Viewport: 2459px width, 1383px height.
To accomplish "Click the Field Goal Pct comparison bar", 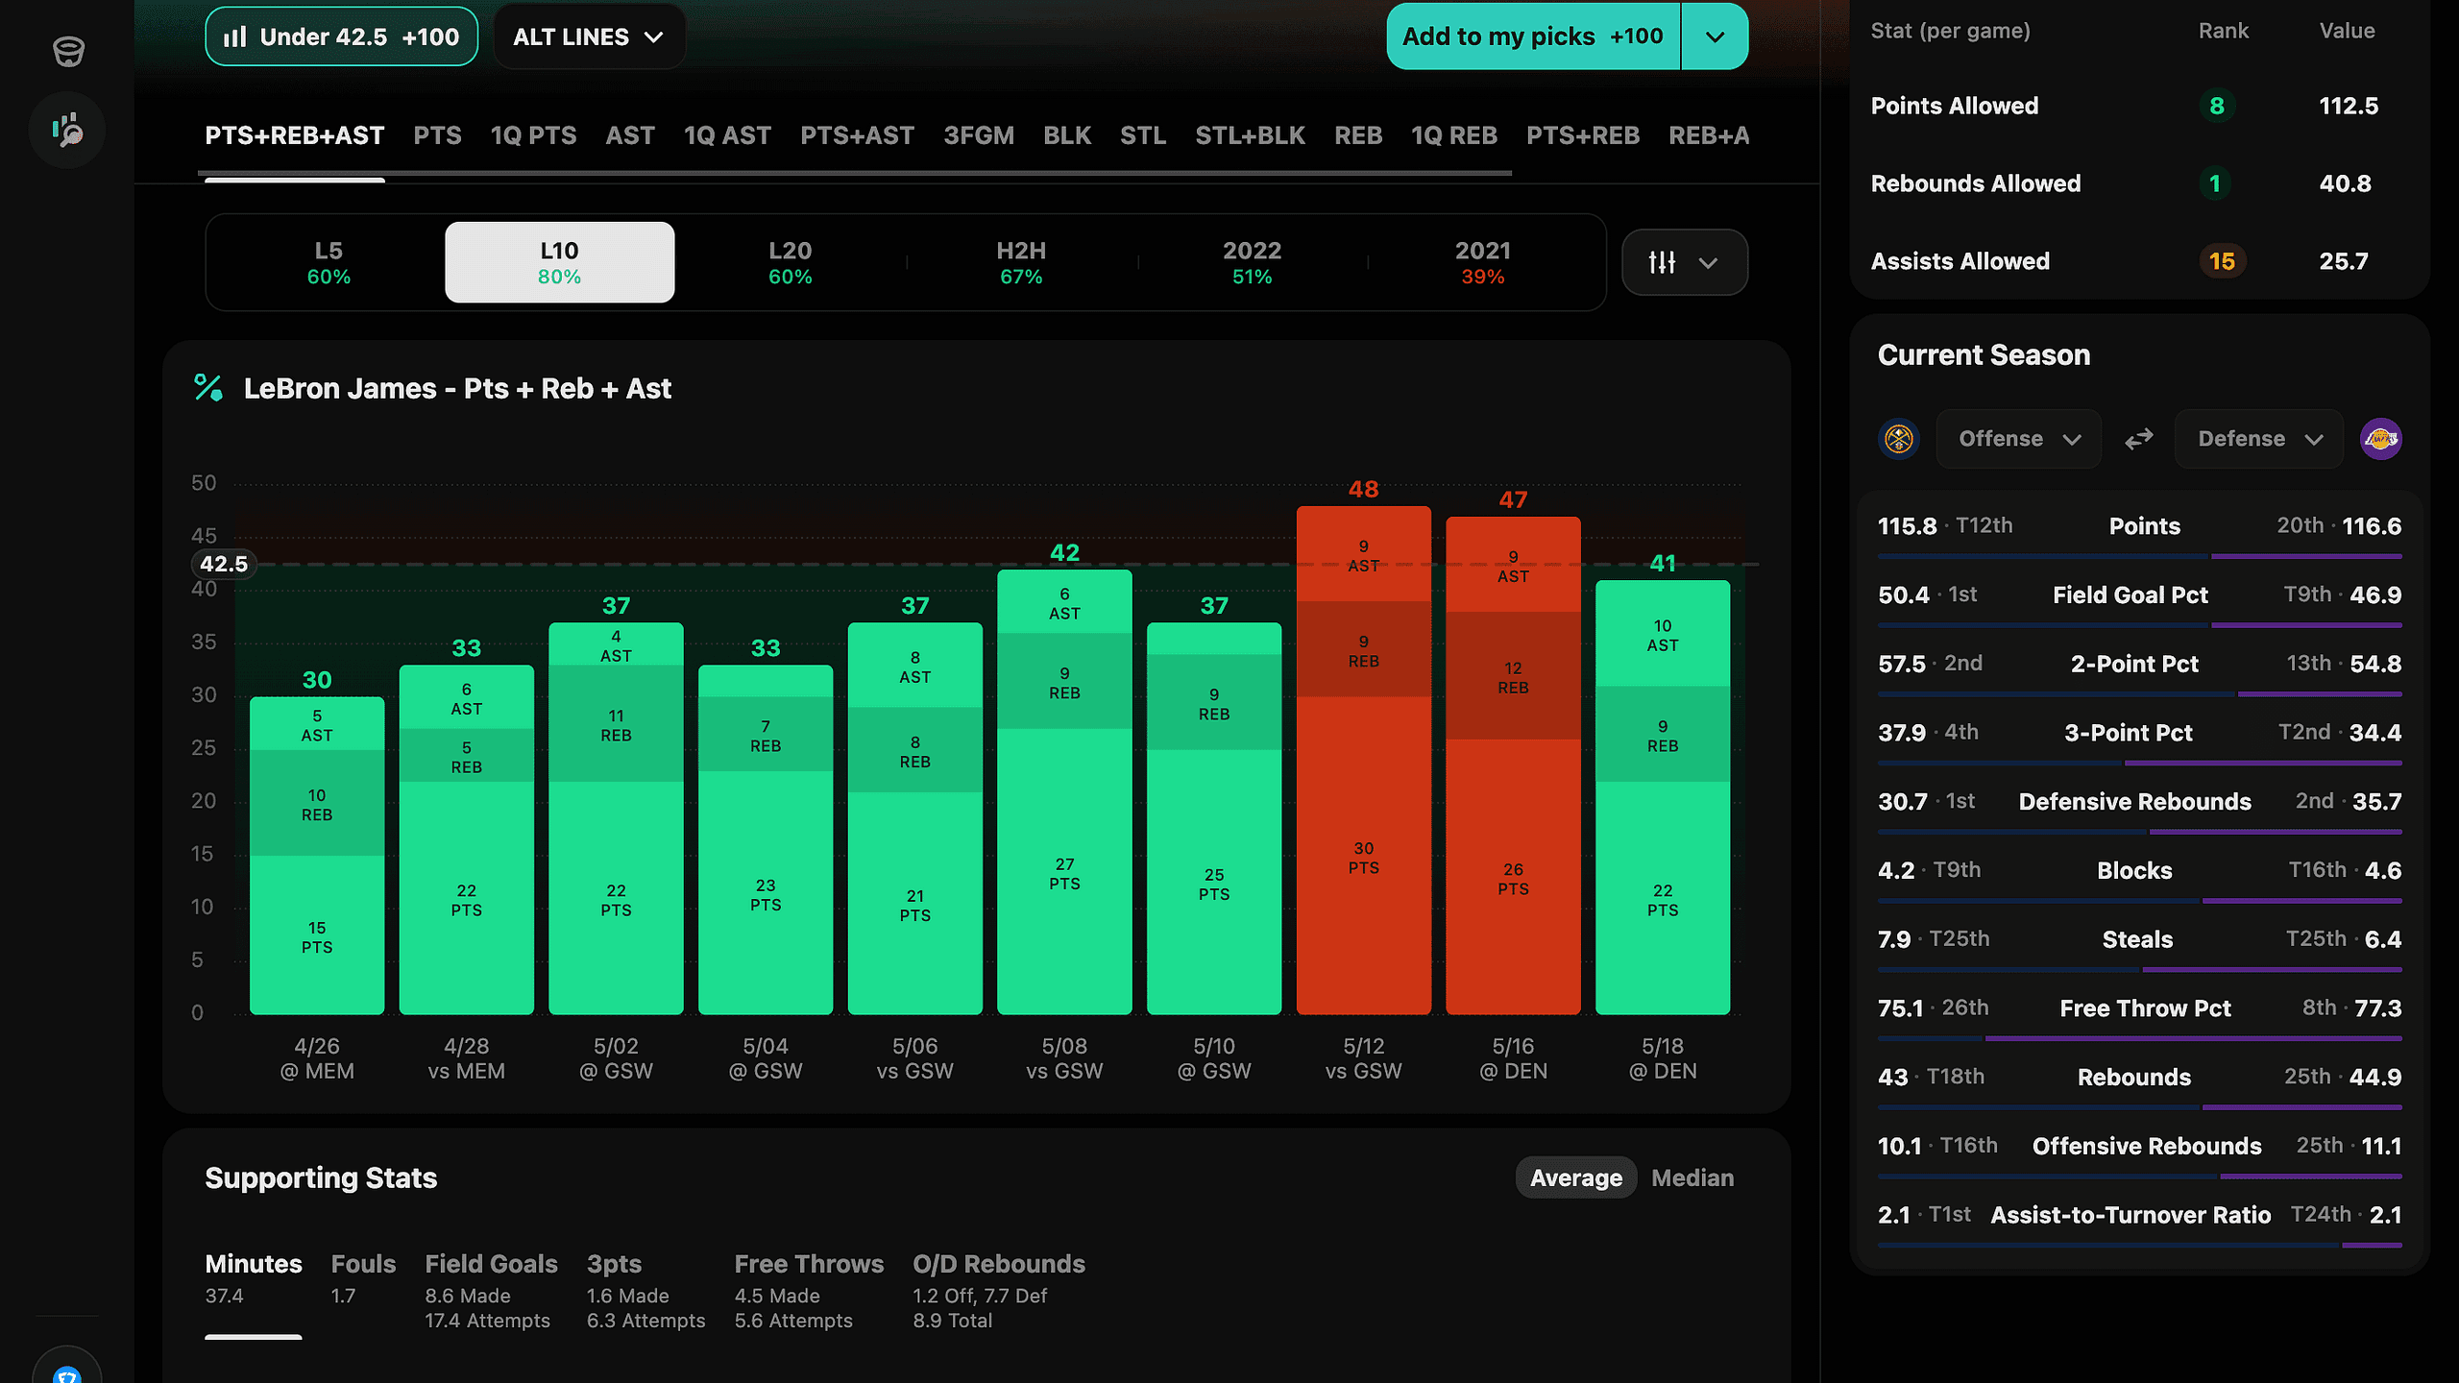I will (x=2140, y=625).
